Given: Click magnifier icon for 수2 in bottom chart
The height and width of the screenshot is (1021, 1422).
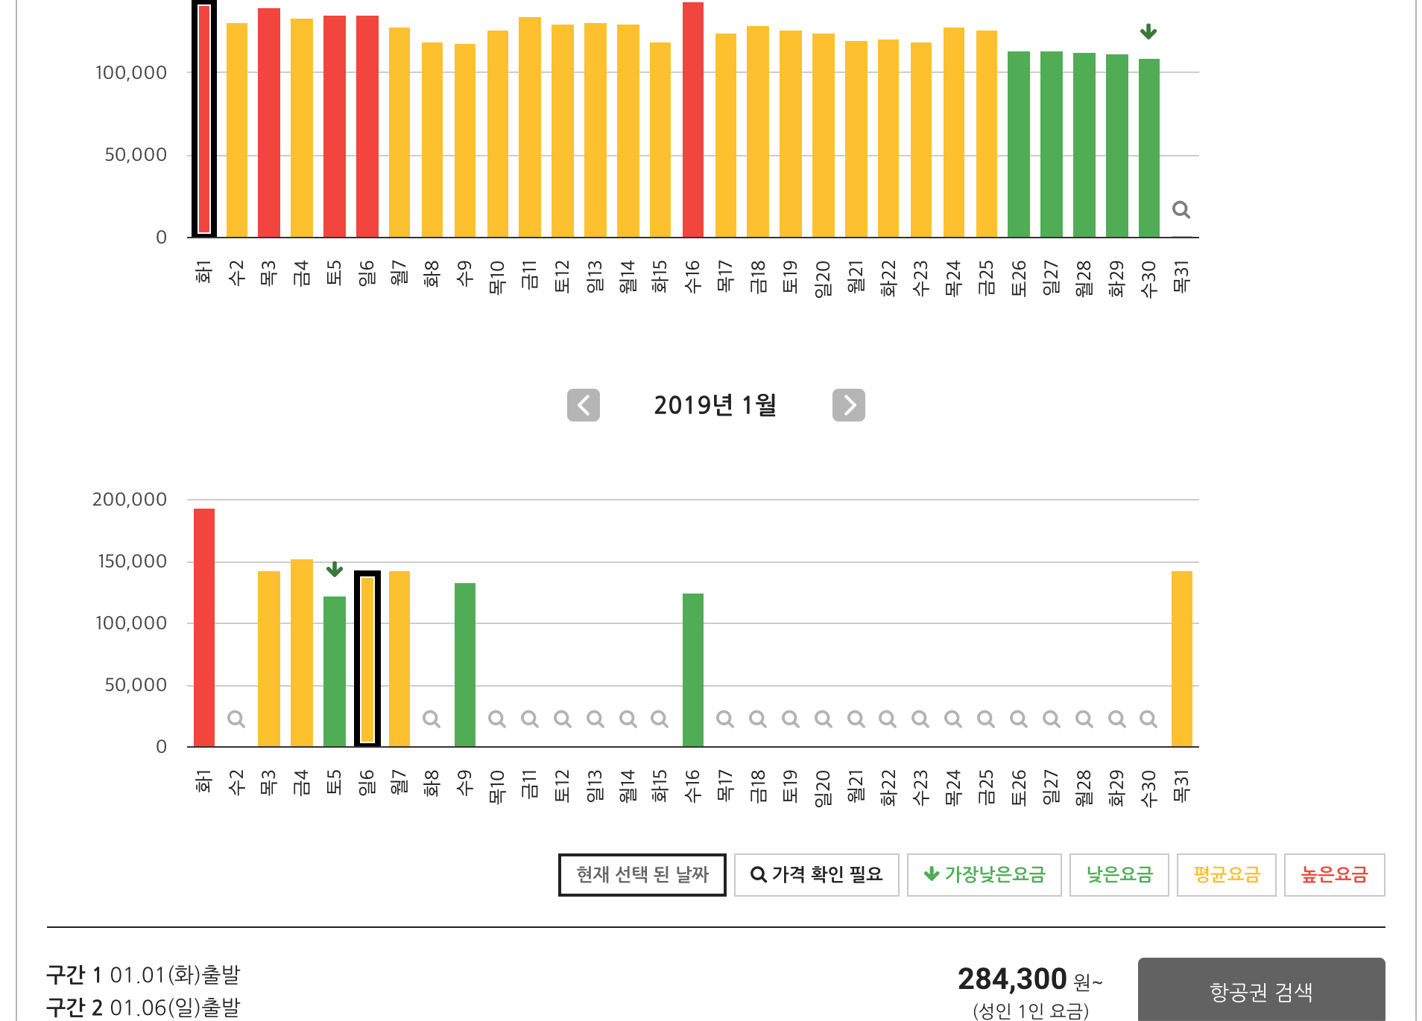Looking at the screenshot, I should (x=236, y=719).
